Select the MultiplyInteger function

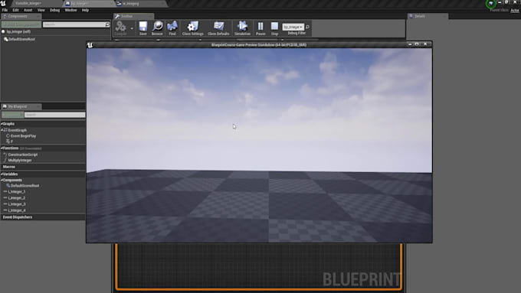(x=20, y=161)
